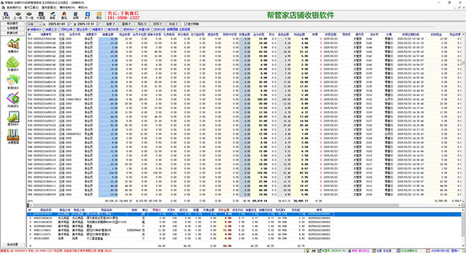Open the 交班信息 link

click(184, 29)
